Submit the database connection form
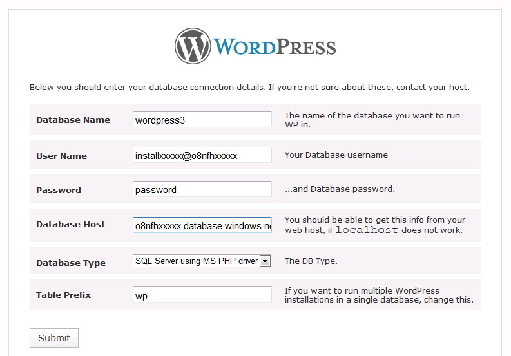511x356 pixels. (54, 338)
